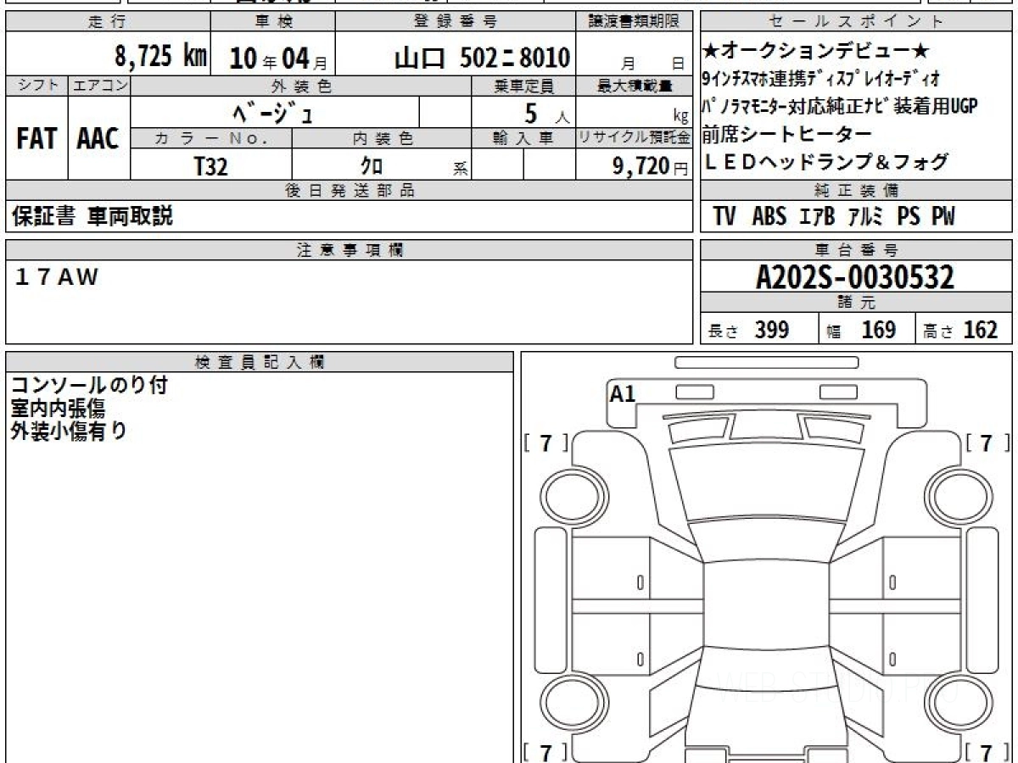Click the AAC air conditioner cell
The height and width of the screenshot is (763, 1018).
[98, 139]
